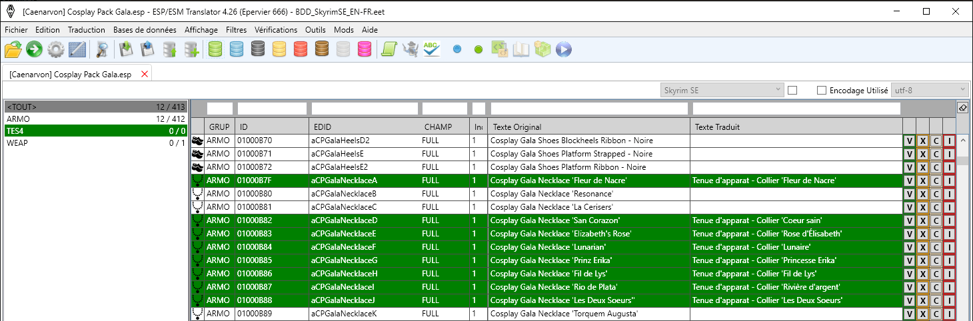This screenshot has height=321, width=973.
Task: Select the light gray database icon
Action: point(343,49)
